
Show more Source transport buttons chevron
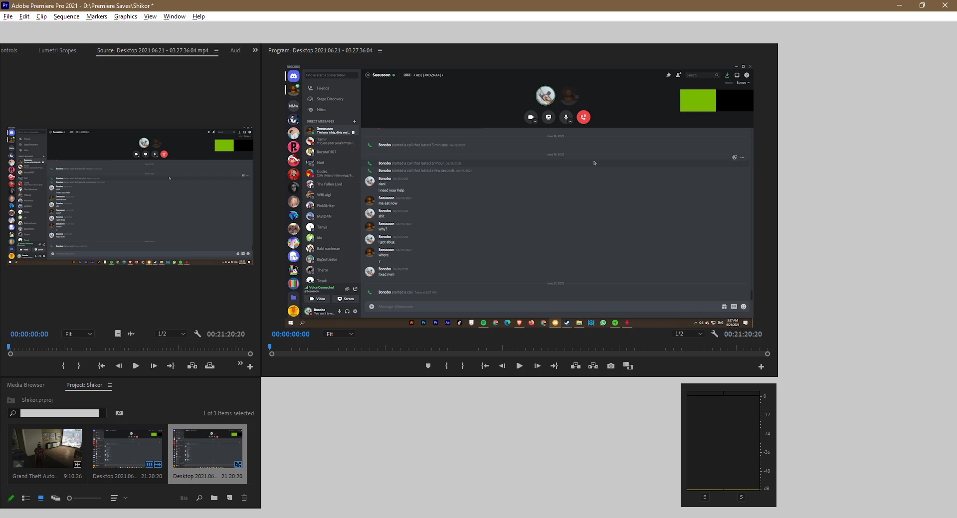tap(240, 363)
